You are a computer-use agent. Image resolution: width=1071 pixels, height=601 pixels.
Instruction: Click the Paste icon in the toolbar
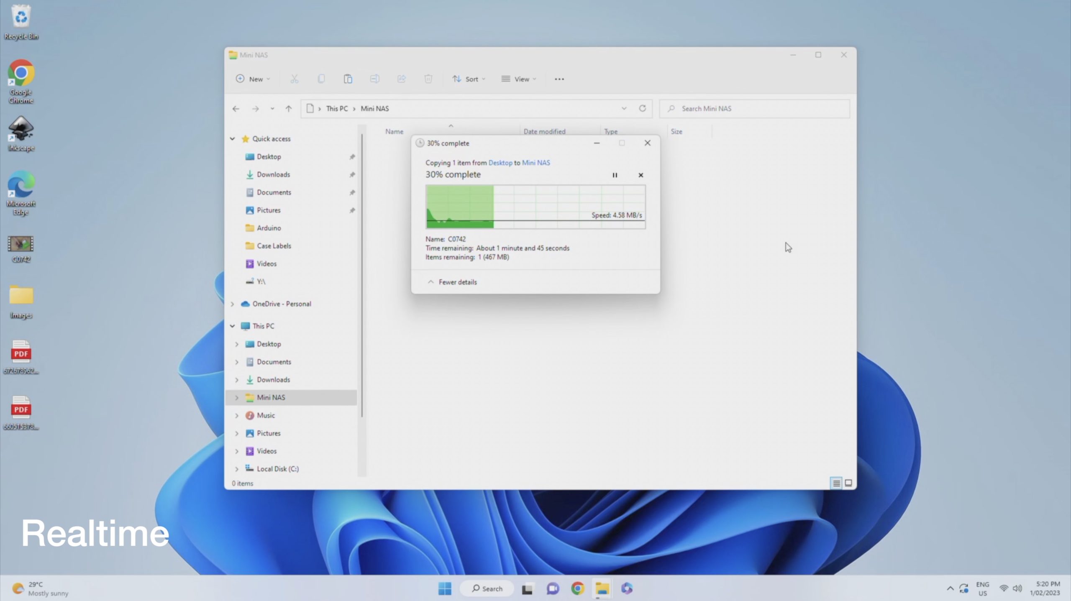[348, 79]
